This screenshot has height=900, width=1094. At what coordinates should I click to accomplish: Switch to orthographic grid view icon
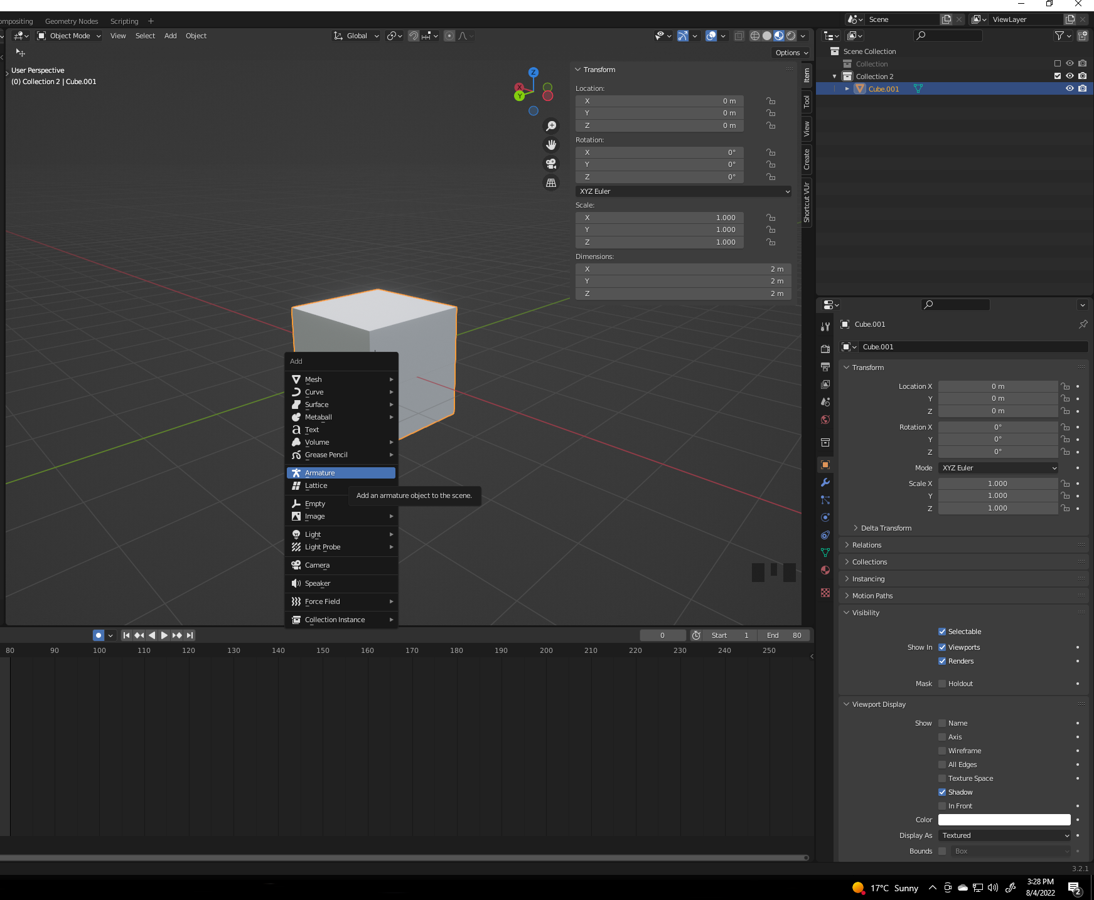click(x=551, y=183)
